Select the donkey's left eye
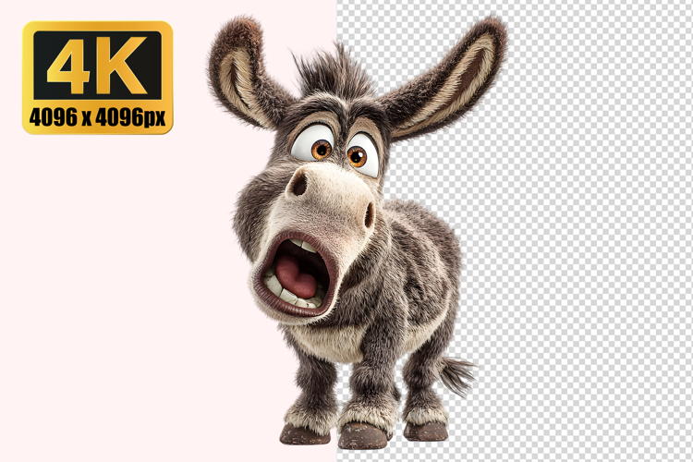This screenshot has height=462, width=693. (313, 144)
